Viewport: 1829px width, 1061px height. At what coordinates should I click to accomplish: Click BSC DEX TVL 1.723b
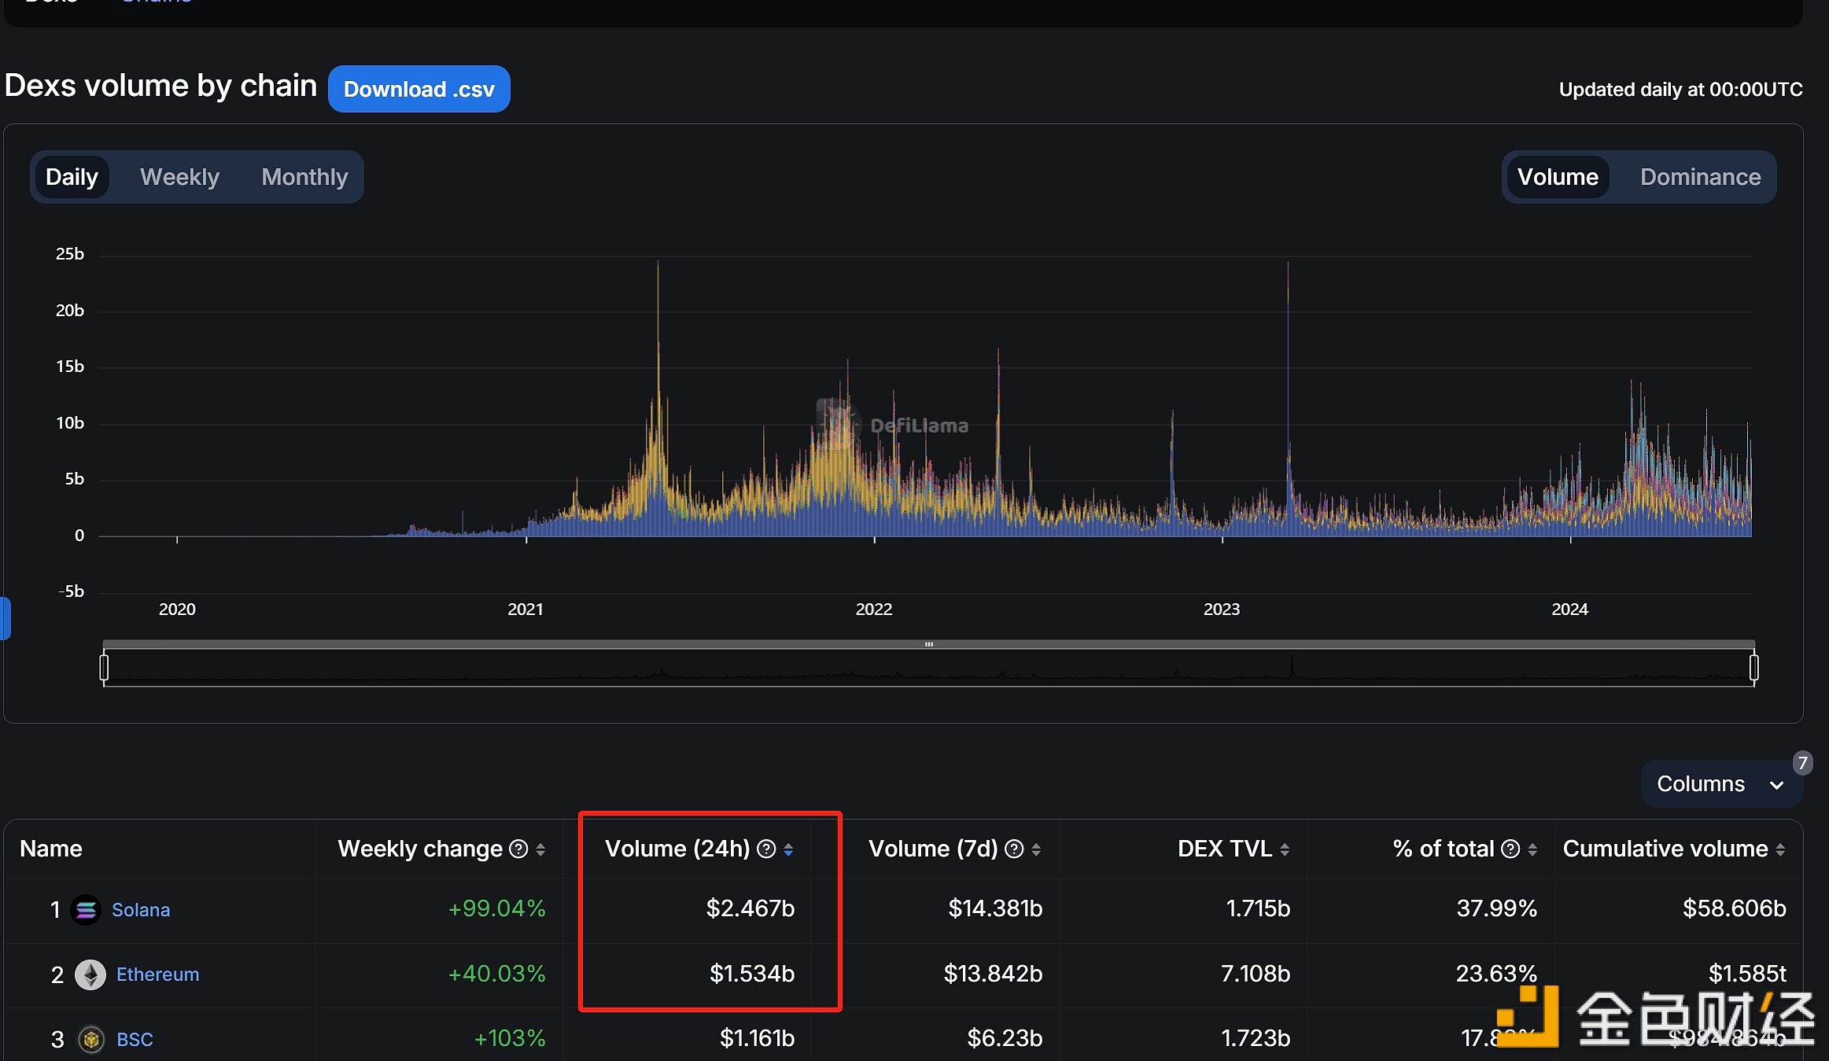tap(1256, 1038)
